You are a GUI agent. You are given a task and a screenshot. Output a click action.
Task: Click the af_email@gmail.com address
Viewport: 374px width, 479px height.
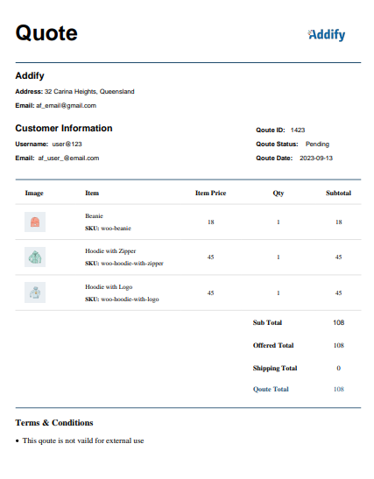point(67,105)
